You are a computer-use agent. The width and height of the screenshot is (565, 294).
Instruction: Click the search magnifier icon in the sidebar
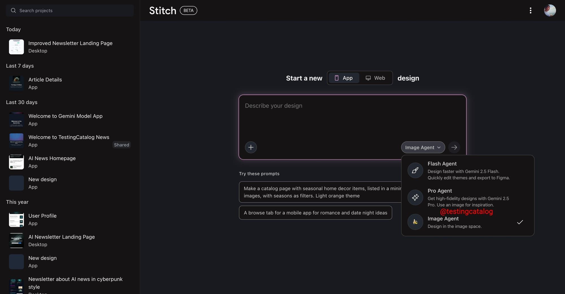point(13,10)
